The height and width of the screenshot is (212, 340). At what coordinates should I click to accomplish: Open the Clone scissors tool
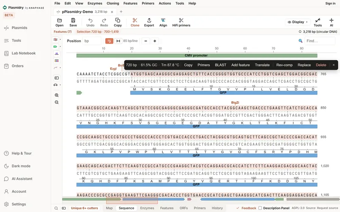(135, 22)
